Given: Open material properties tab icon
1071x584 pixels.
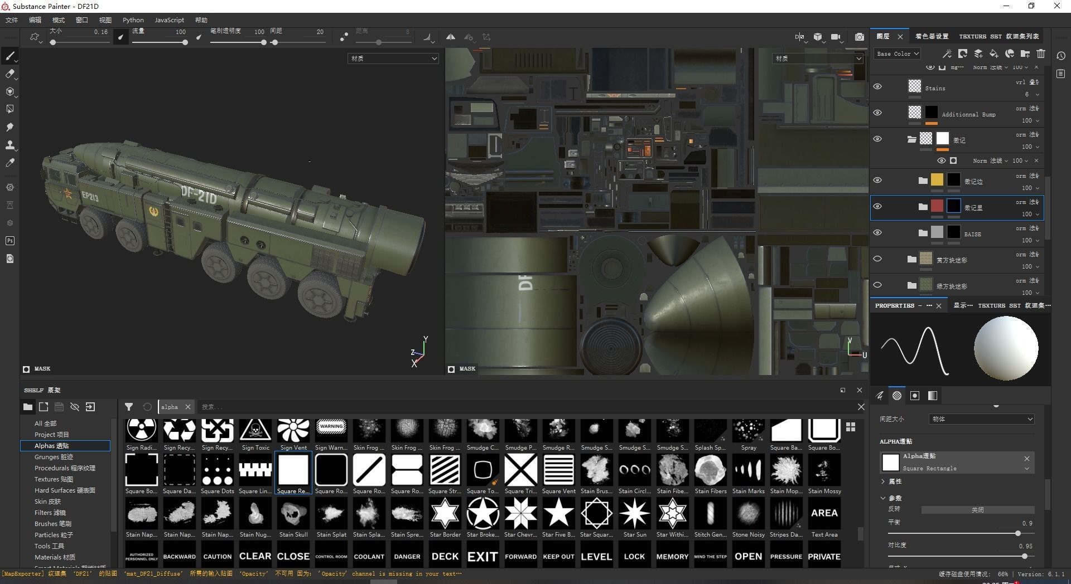Looking at the screenshot, I should tap(933, 396).
